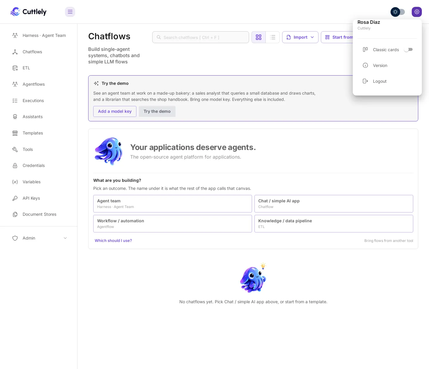Open Document Stores from the sidebar
Screen dimensions: 429x369
pos(39,214)
